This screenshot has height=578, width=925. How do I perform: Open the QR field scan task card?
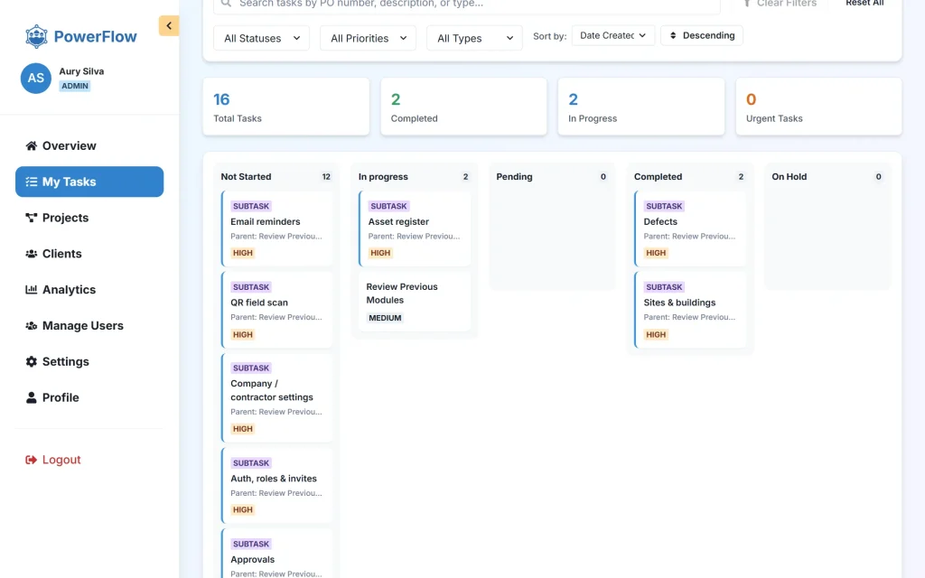pyautogui.click(x=277, y=310)
